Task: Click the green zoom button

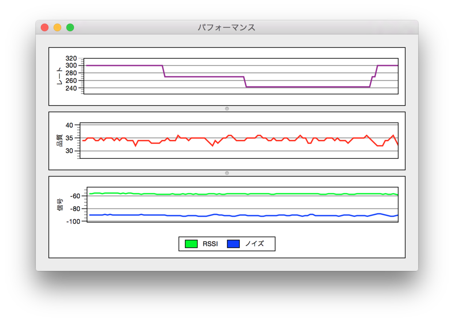Action: click(70, 27)
